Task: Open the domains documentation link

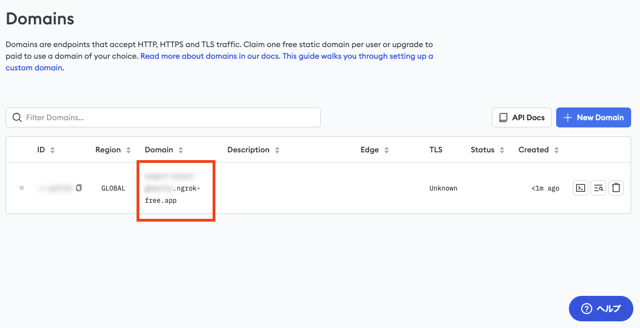Action: point(209,56)
